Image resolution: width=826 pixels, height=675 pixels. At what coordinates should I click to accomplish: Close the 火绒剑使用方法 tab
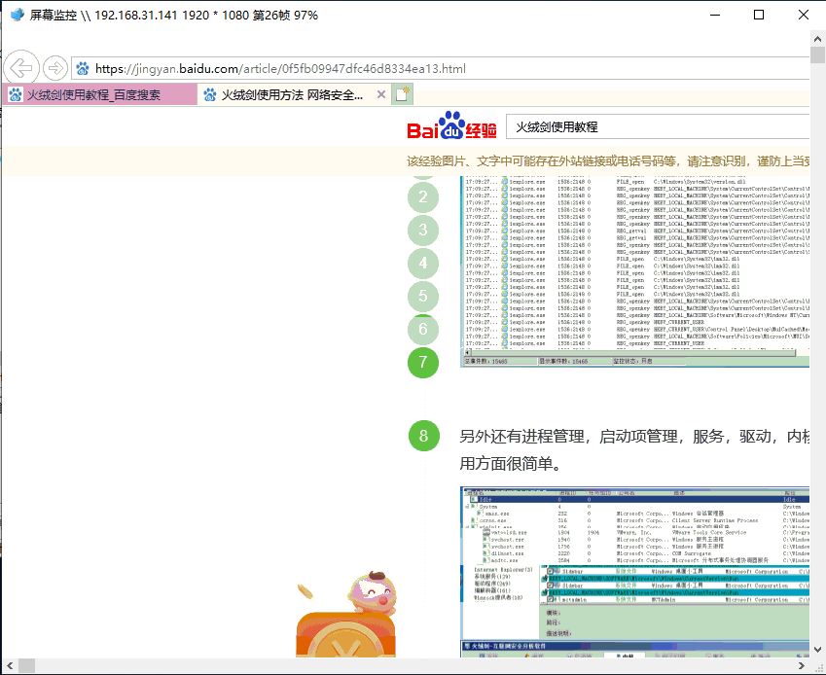point(381,94)
